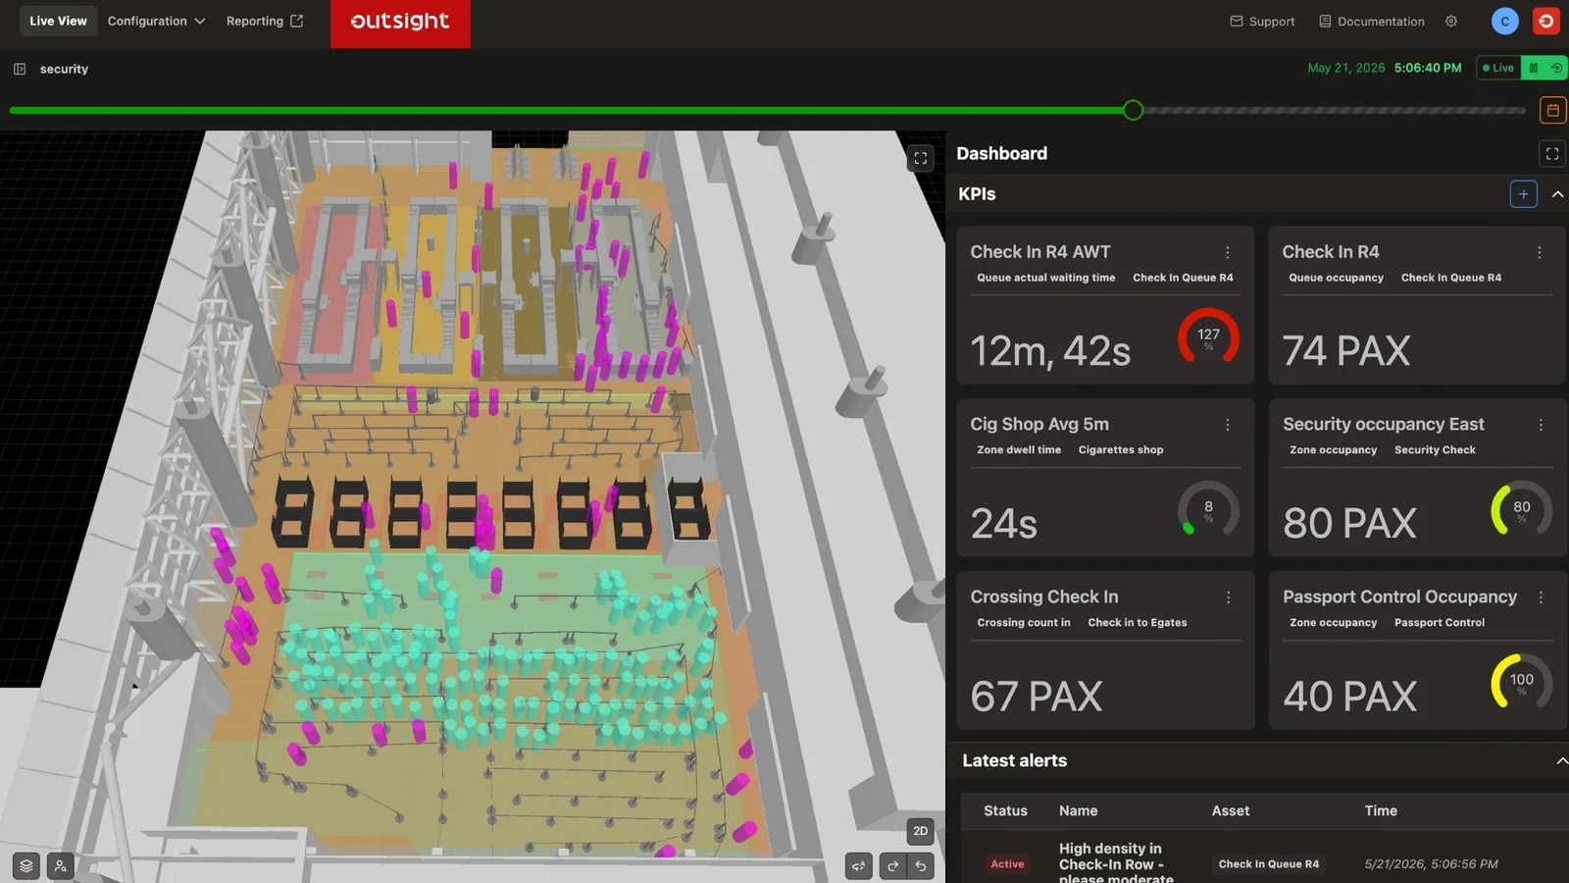
Task: Open the user profile avatar C
Action: pos(1505,21)
